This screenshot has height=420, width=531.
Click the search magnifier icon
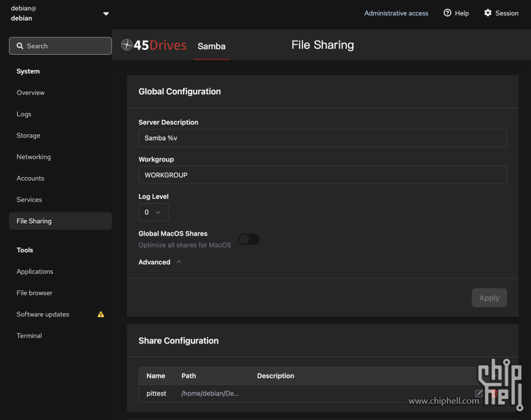20,46
